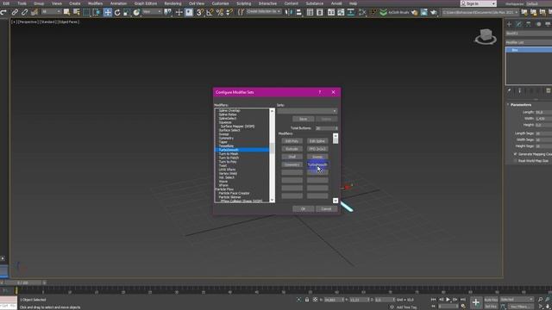Open the Customize menu
Screen dimensions: 552x310
(x=221, y=3)
